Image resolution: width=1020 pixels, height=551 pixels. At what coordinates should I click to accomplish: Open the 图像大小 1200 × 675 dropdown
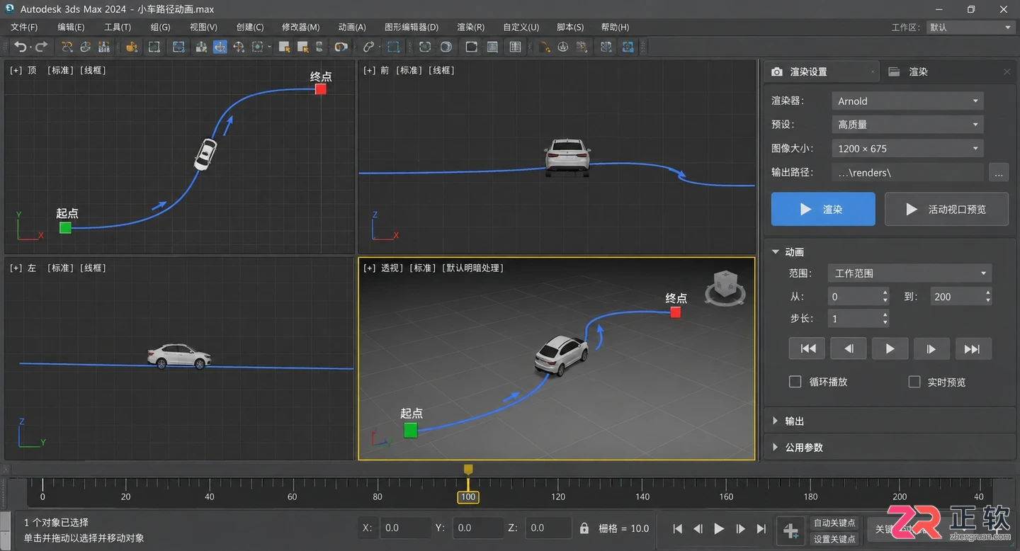coord(907,149)
